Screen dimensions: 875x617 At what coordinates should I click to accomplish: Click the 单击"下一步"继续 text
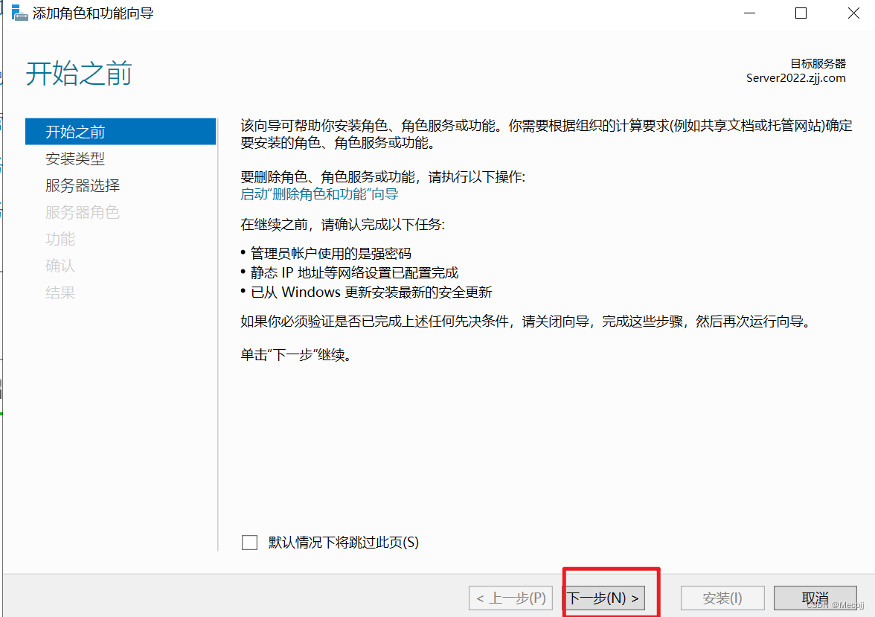(x=296, y=355)
